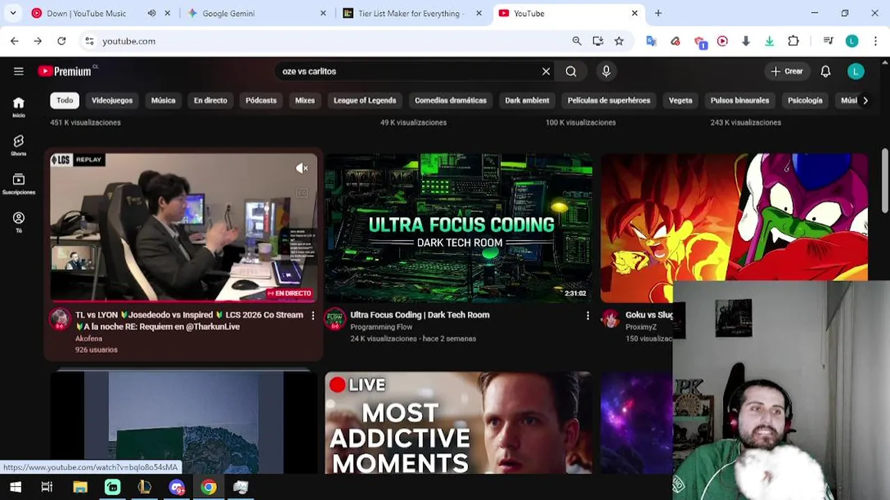Open Chrome media controls icon

click(828, 41)
